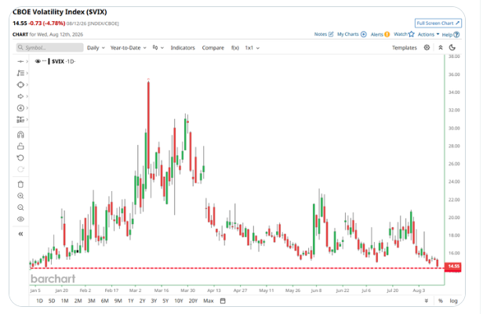Toggle log scale button

[x=453, y=301]
